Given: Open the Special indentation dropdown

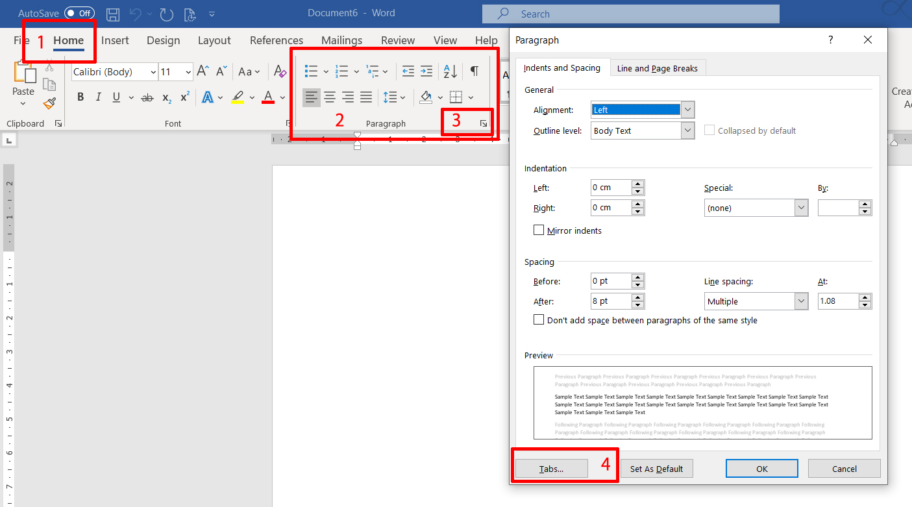Looking at the screenshot, I should click(x=801, y=208).
